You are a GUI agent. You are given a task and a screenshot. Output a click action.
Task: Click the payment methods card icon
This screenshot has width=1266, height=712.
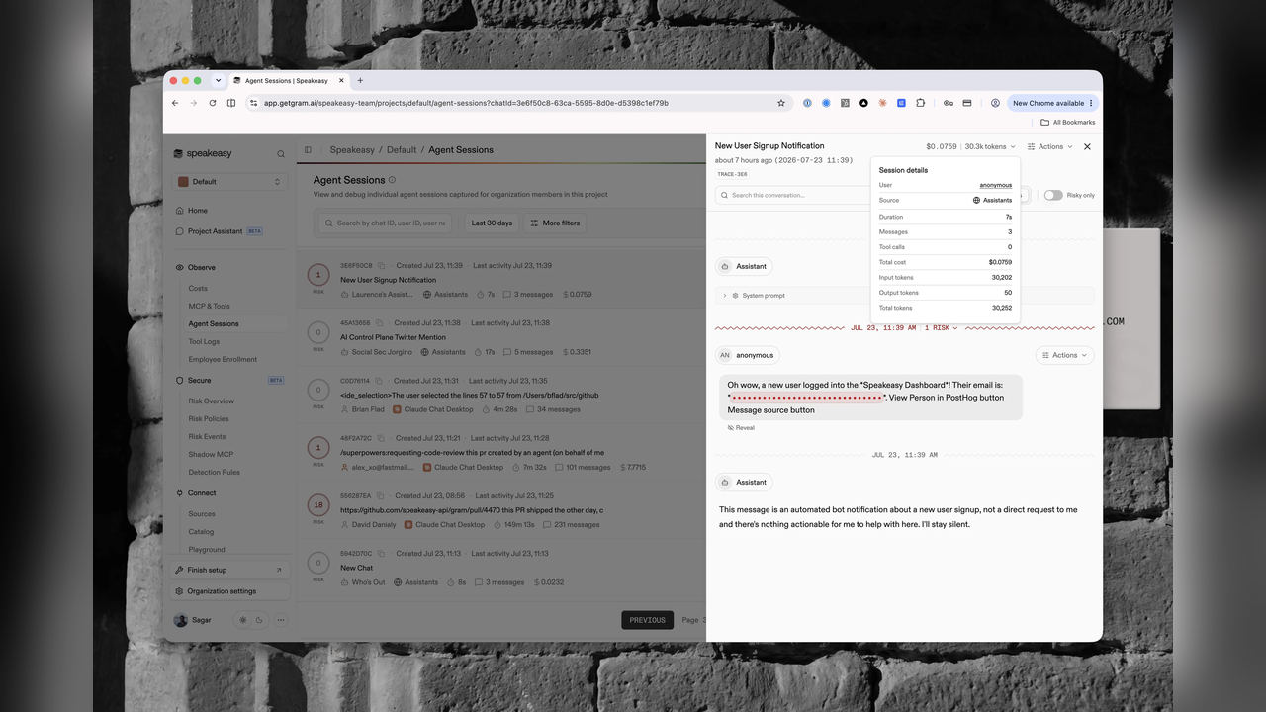click(967, 103)
